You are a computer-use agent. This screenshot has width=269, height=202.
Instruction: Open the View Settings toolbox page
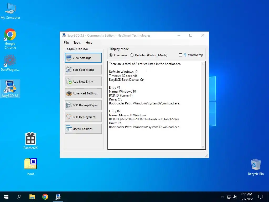(83, 58)
